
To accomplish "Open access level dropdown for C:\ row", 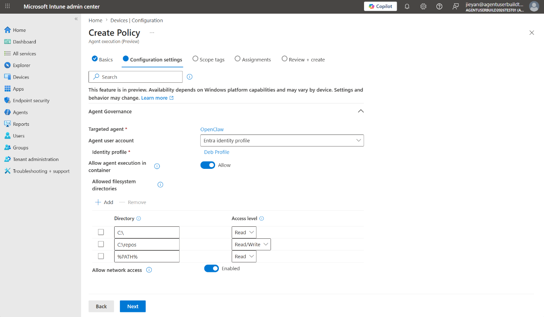I will 244,233.
